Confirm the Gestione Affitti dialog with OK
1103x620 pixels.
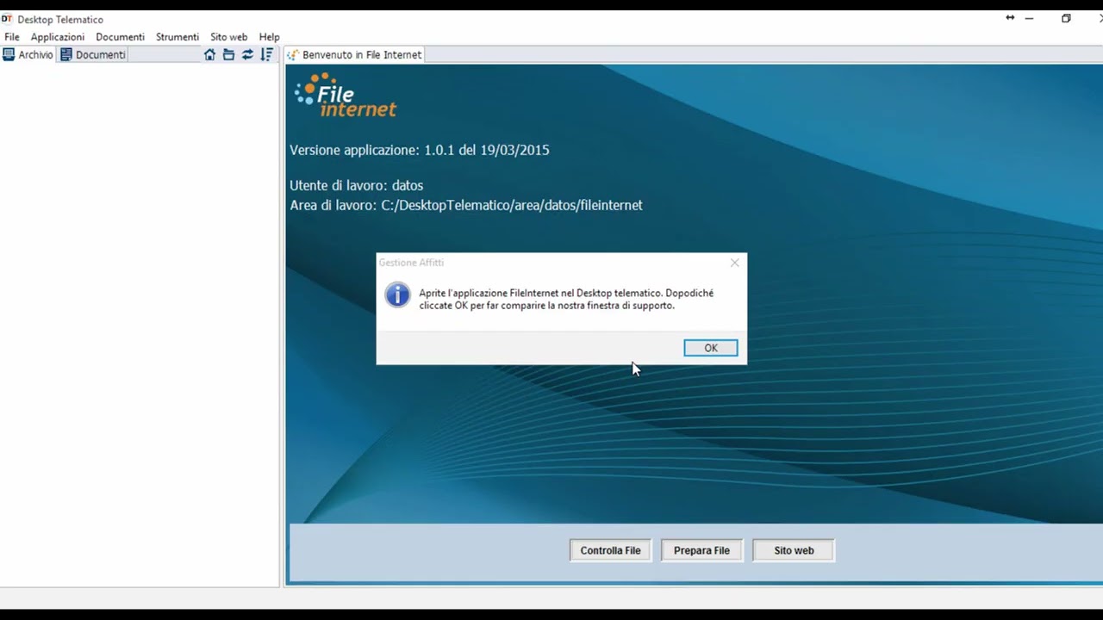pyautogui.click(x=711, y=348)
